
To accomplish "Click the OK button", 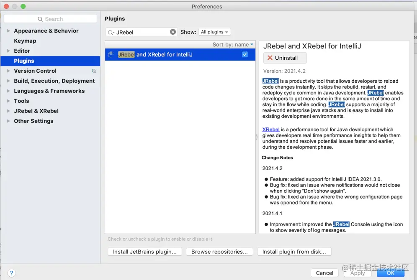I will [390, 273].
